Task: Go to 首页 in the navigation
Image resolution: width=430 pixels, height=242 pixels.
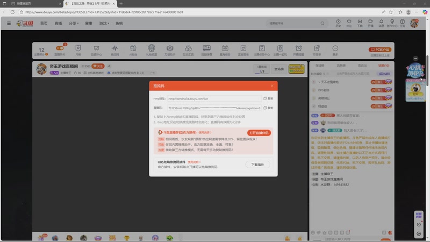Action: pyautogui.click(x=44, y=23)
